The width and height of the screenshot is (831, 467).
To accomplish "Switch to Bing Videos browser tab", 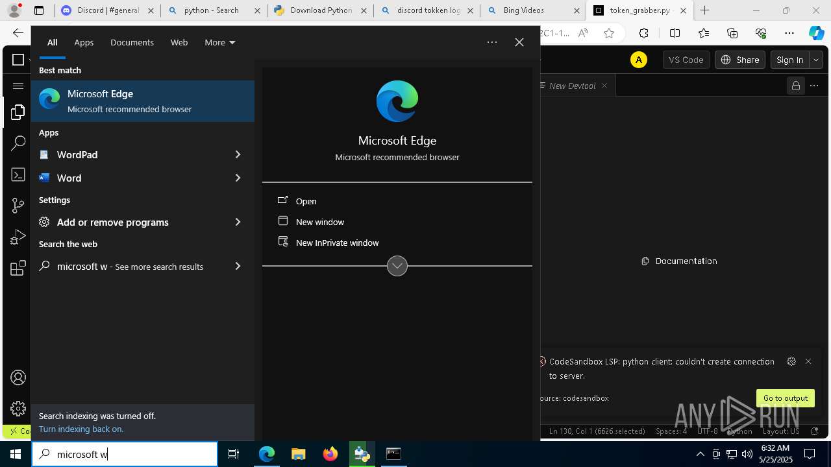I will tap(532, 10).
